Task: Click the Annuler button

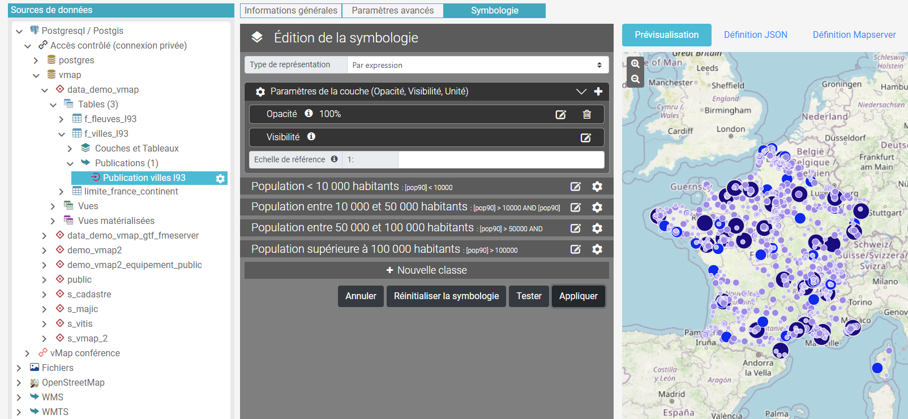Action: (x=361, y=296)
